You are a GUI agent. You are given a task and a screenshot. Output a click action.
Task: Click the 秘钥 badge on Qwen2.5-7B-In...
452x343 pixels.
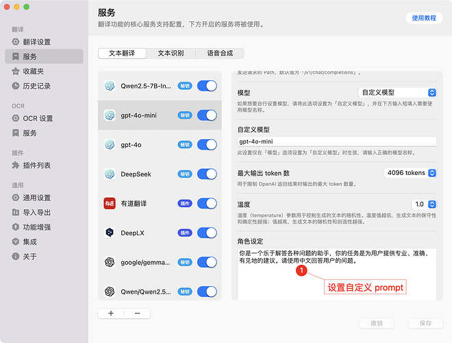point(185,86)
